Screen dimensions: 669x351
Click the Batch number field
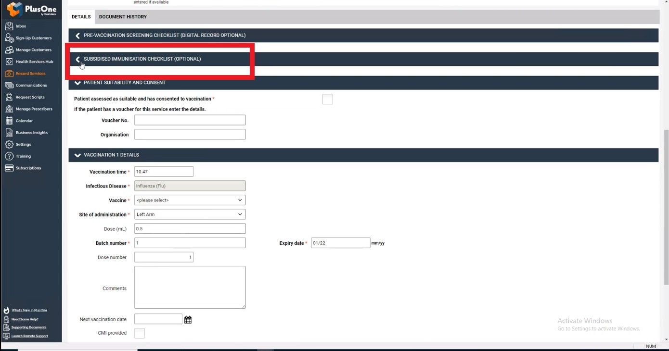(190, 243)
